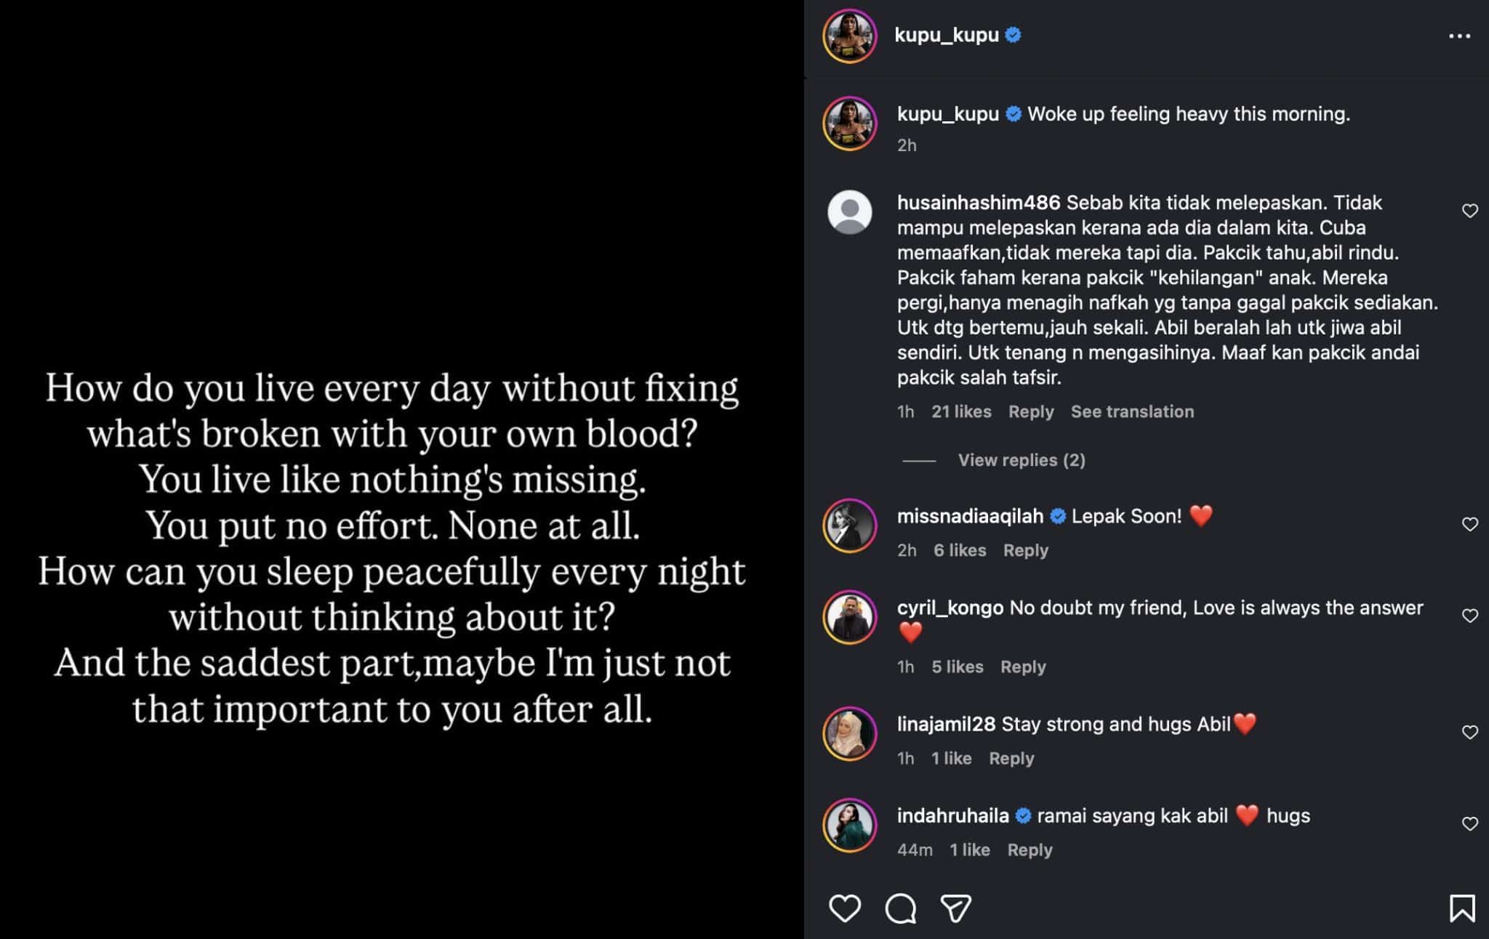
Task: Like linajamil28's comment heart
Action: point(1469,732)
